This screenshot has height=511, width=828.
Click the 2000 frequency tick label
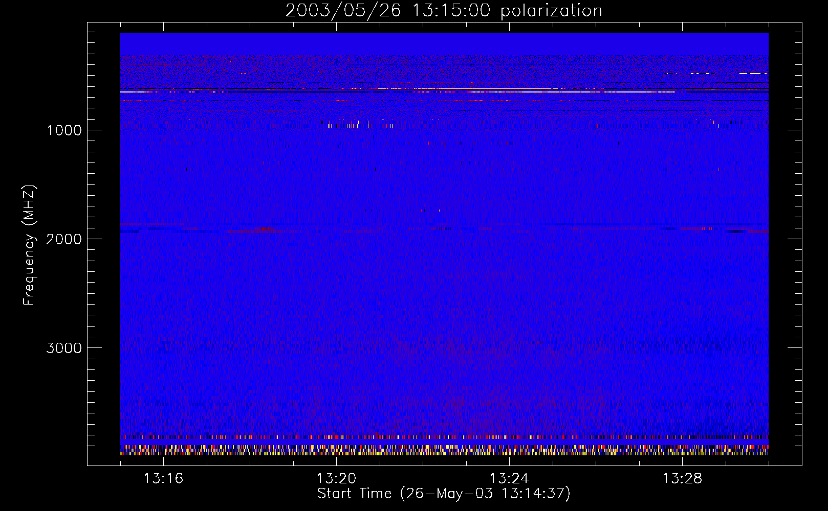(x=64, y=239)
